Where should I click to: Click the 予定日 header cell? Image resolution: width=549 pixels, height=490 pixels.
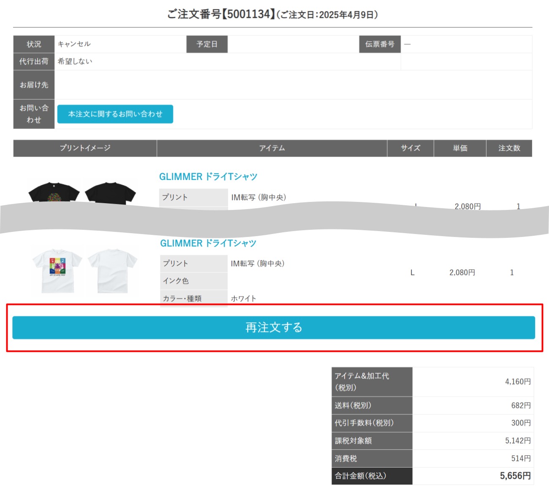(x=207, y=44)
